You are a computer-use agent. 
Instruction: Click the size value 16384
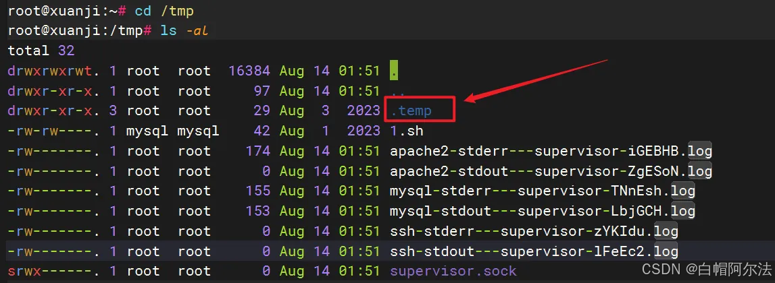click(249, 71)
